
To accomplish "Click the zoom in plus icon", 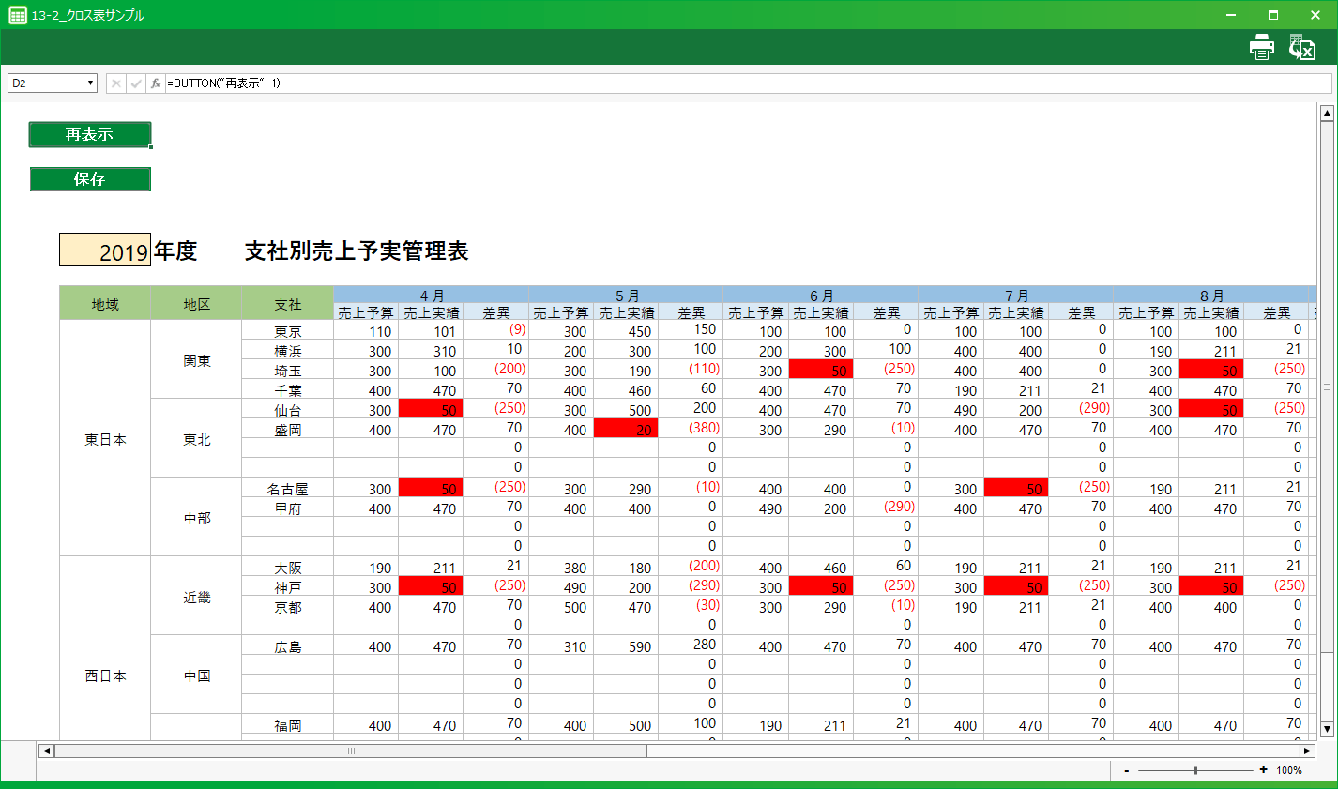I will coord(1264,770).
